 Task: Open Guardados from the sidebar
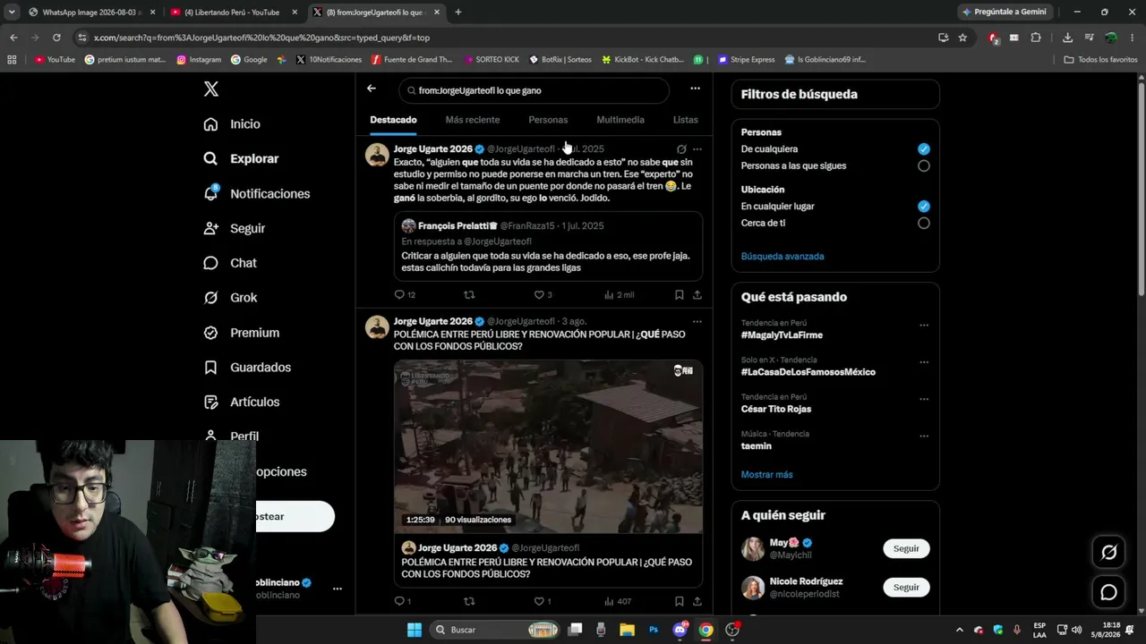247,368
